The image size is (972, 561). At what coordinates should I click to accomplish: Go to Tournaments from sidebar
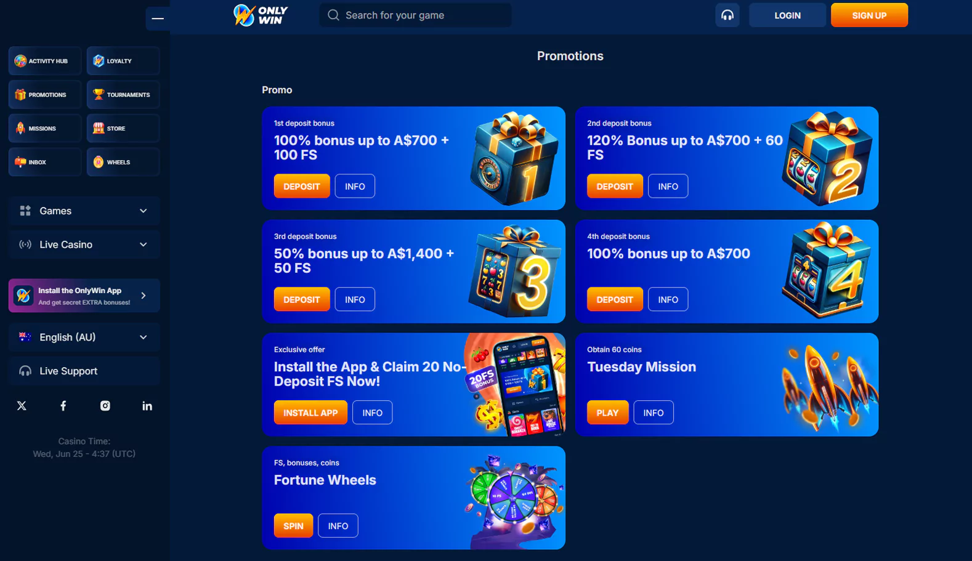click(123, 95)
